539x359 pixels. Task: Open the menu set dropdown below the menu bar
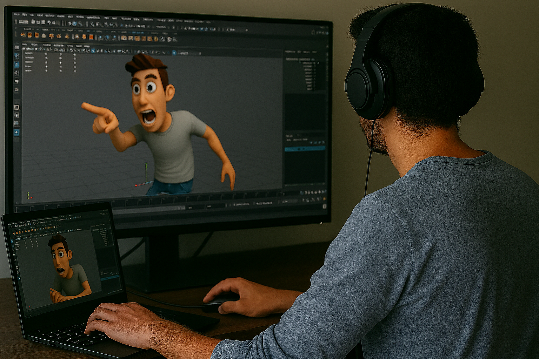pos(24,22)
